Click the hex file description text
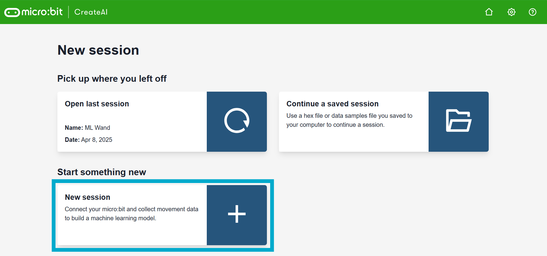 pyautogui.click(x=349, y=120)
